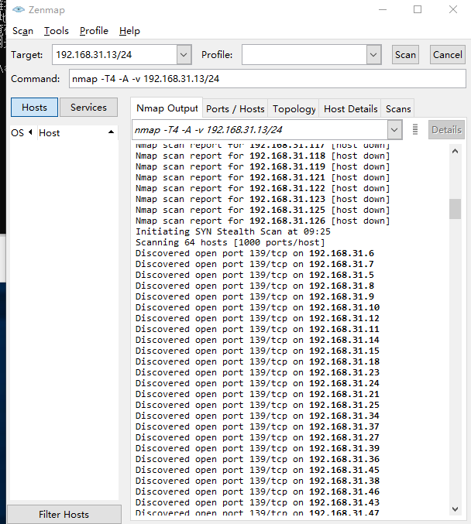Open the Help menu
Image resolution: width=471 pixels, height=524 pixels.
pyautogui.click(x=129, y=31)
